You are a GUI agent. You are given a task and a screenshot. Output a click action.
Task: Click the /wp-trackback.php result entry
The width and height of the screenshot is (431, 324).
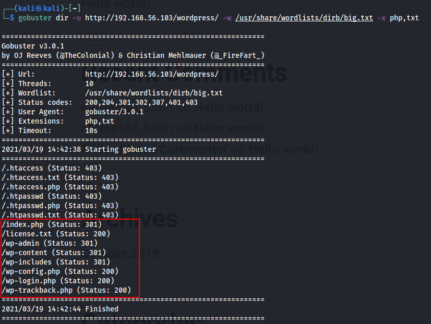[66, 290]
